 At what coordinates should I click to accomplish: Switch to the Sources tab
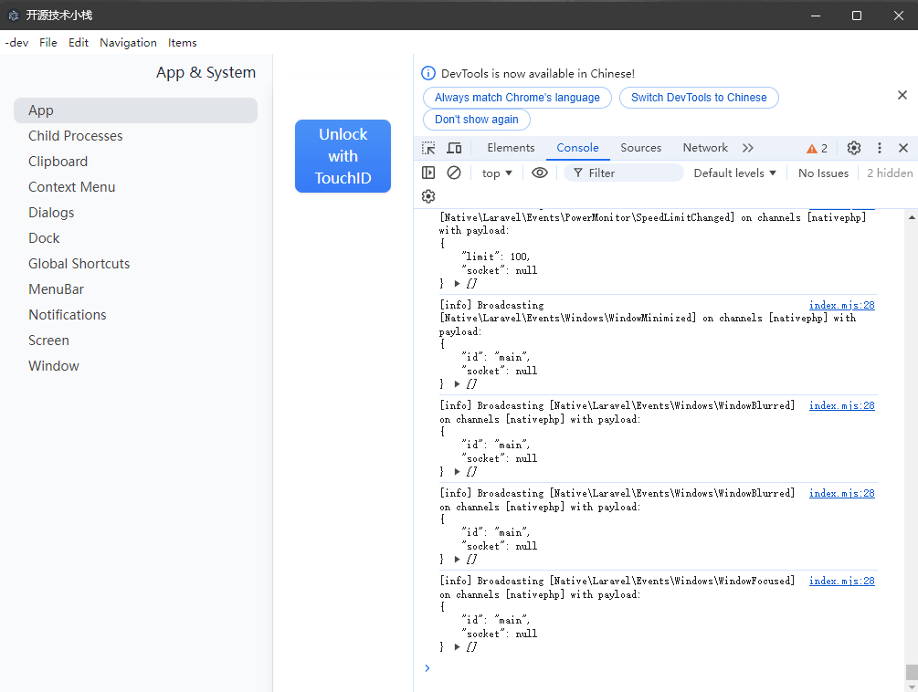click(640, 148)
